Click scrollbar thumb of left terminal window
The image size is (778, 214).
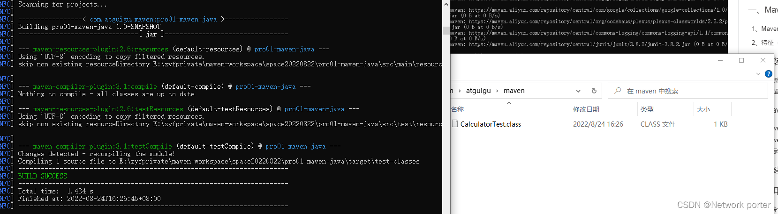coord(446,30)
